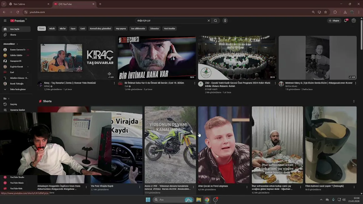The image size is (363, 204).
Task: Click the Oluştur create button
Action: pos(334,21)
